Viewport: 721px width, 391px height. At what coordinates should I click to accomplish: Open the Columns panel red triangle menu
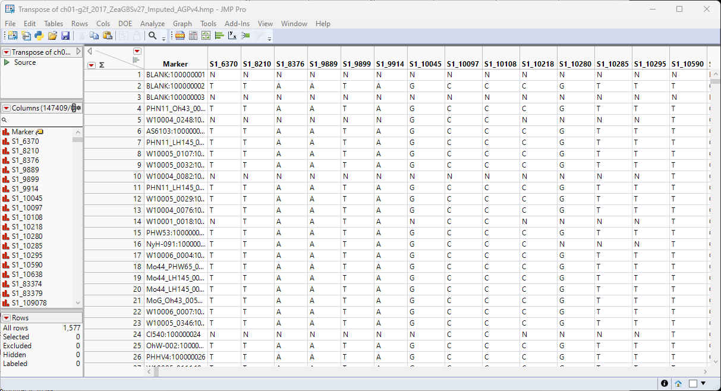tap(7, 108)
